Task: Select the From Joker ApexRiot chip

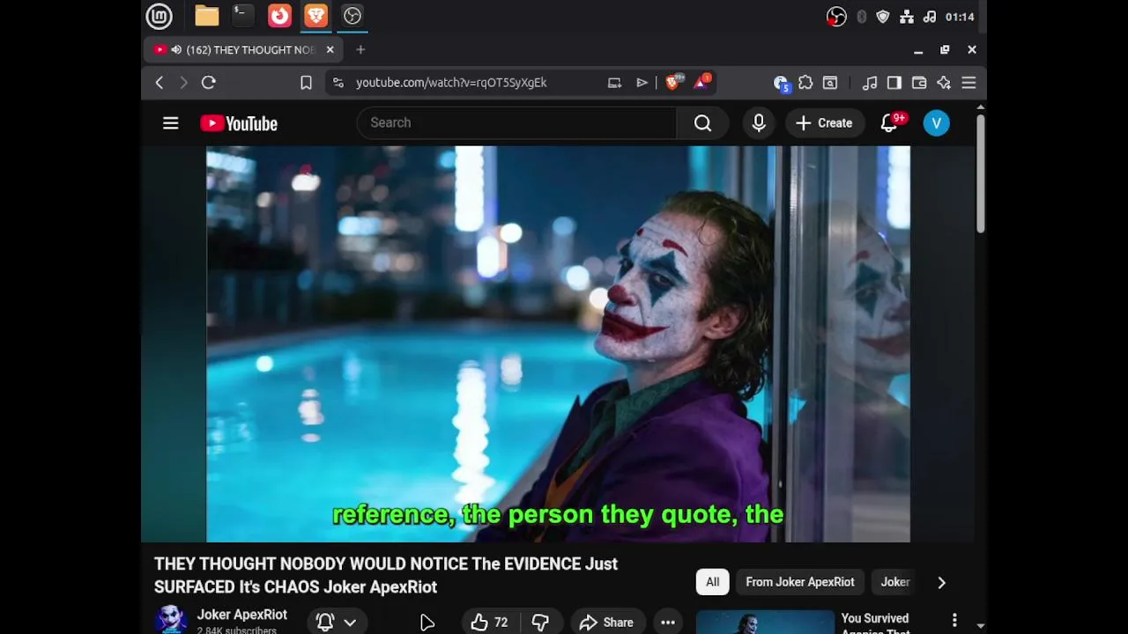Action: tap(800, 582)
